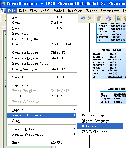Select Save Workspace As... entry
Screen dimensions: 126x148
(42, 63)
